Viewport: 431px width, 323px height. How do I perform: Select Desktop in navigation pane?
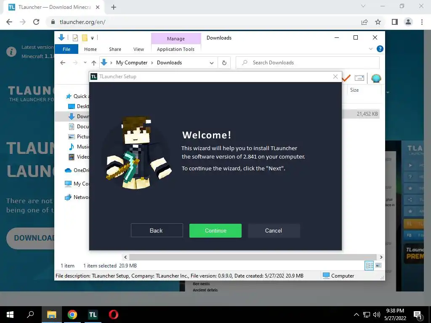click(x=78, y=106)
